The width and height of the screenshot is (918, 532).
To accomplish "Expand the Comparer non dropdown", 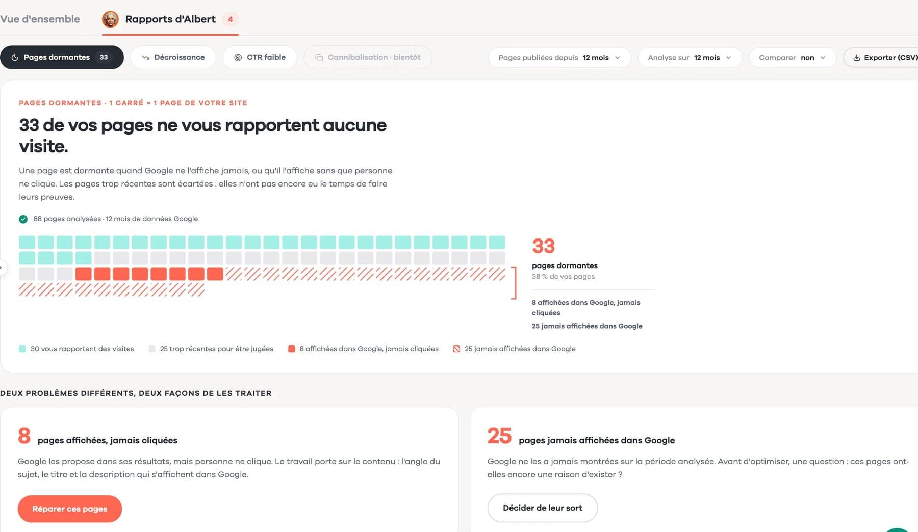I will 793,58.
